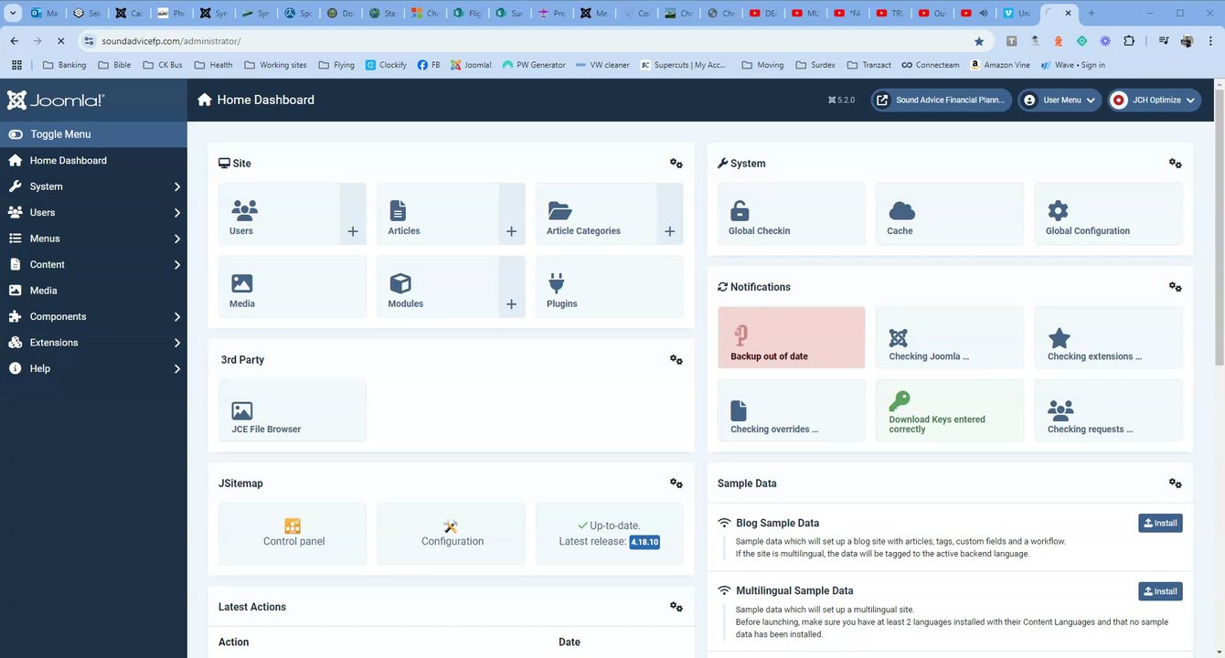Open the browser extensions puzzle icon
Viewport: 1225px width, 658px height.
click(1129, 41)
